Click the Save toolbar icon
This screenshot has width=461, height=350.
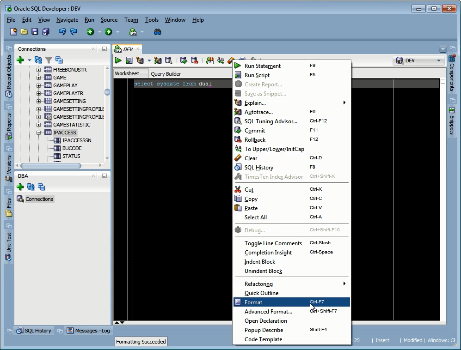coord(35,32)
